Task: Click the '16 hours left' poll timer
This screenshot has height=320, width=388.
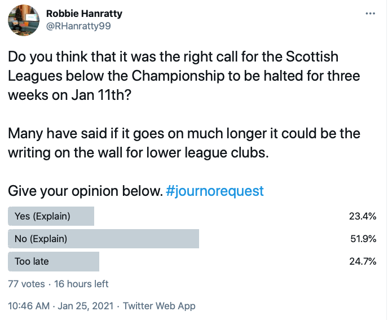Action: point(82,284)
